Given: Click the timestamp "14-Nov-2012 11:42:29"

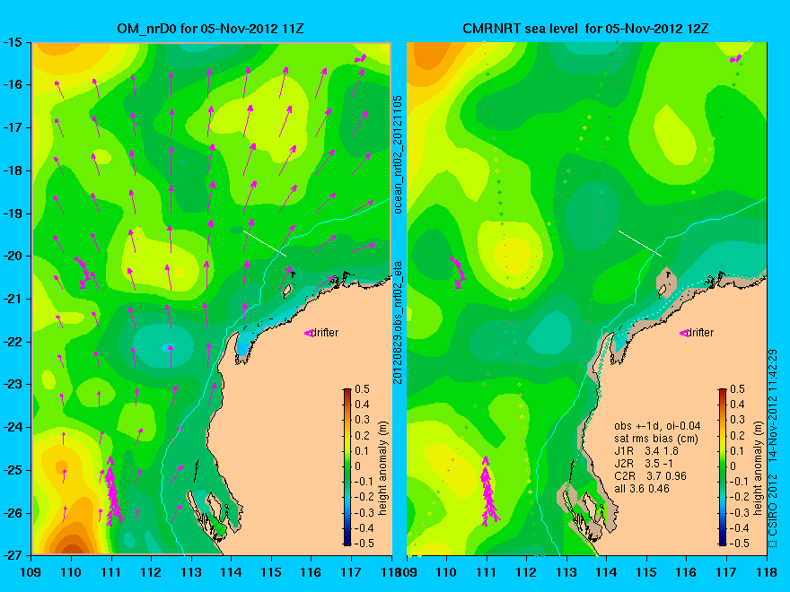Looking at the screenshot, I should 773,405.
